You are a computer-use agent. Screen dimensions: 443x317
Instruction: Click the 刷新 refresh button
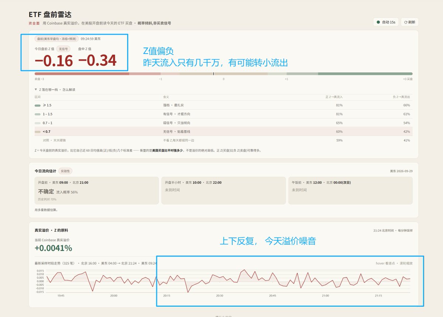[x=410, y=22]
